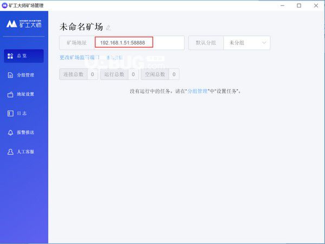Screen dimensions: 325x244
Task: Click the blue 分组管理 link in the message
Action: pyautogui.click(x=197, y=91)
